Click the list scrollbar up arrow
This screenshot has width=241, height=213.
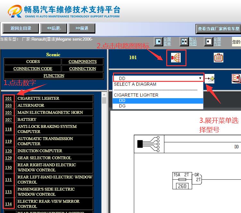point(104,95)
